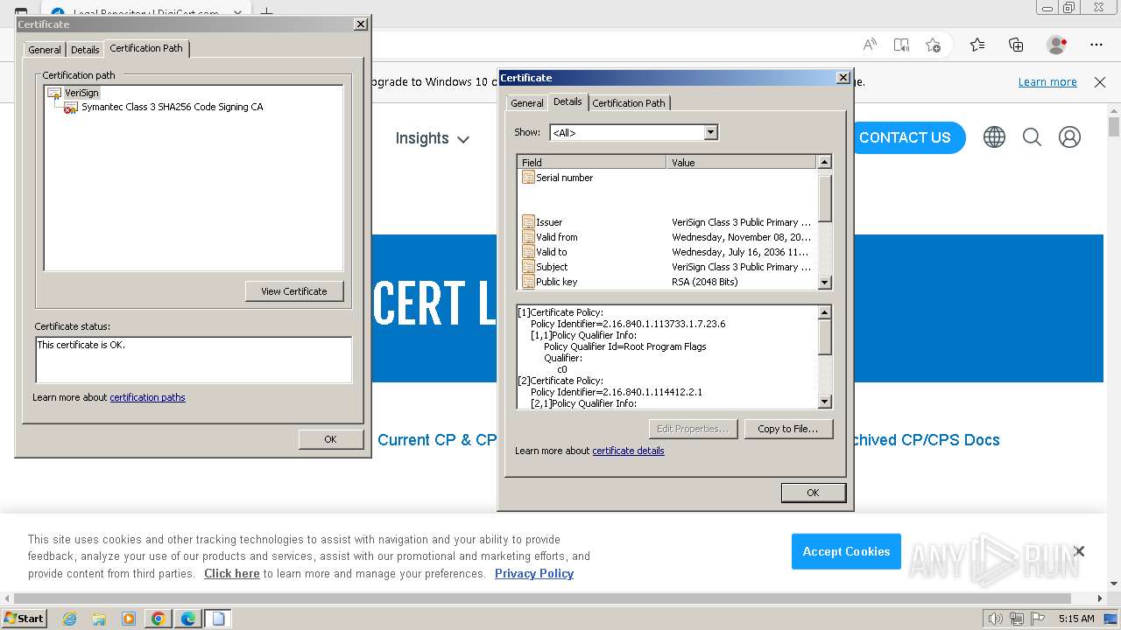The image size is (1121, 630).
Task: Open Google Chrome from taskbar
Action: coord(159,619)
